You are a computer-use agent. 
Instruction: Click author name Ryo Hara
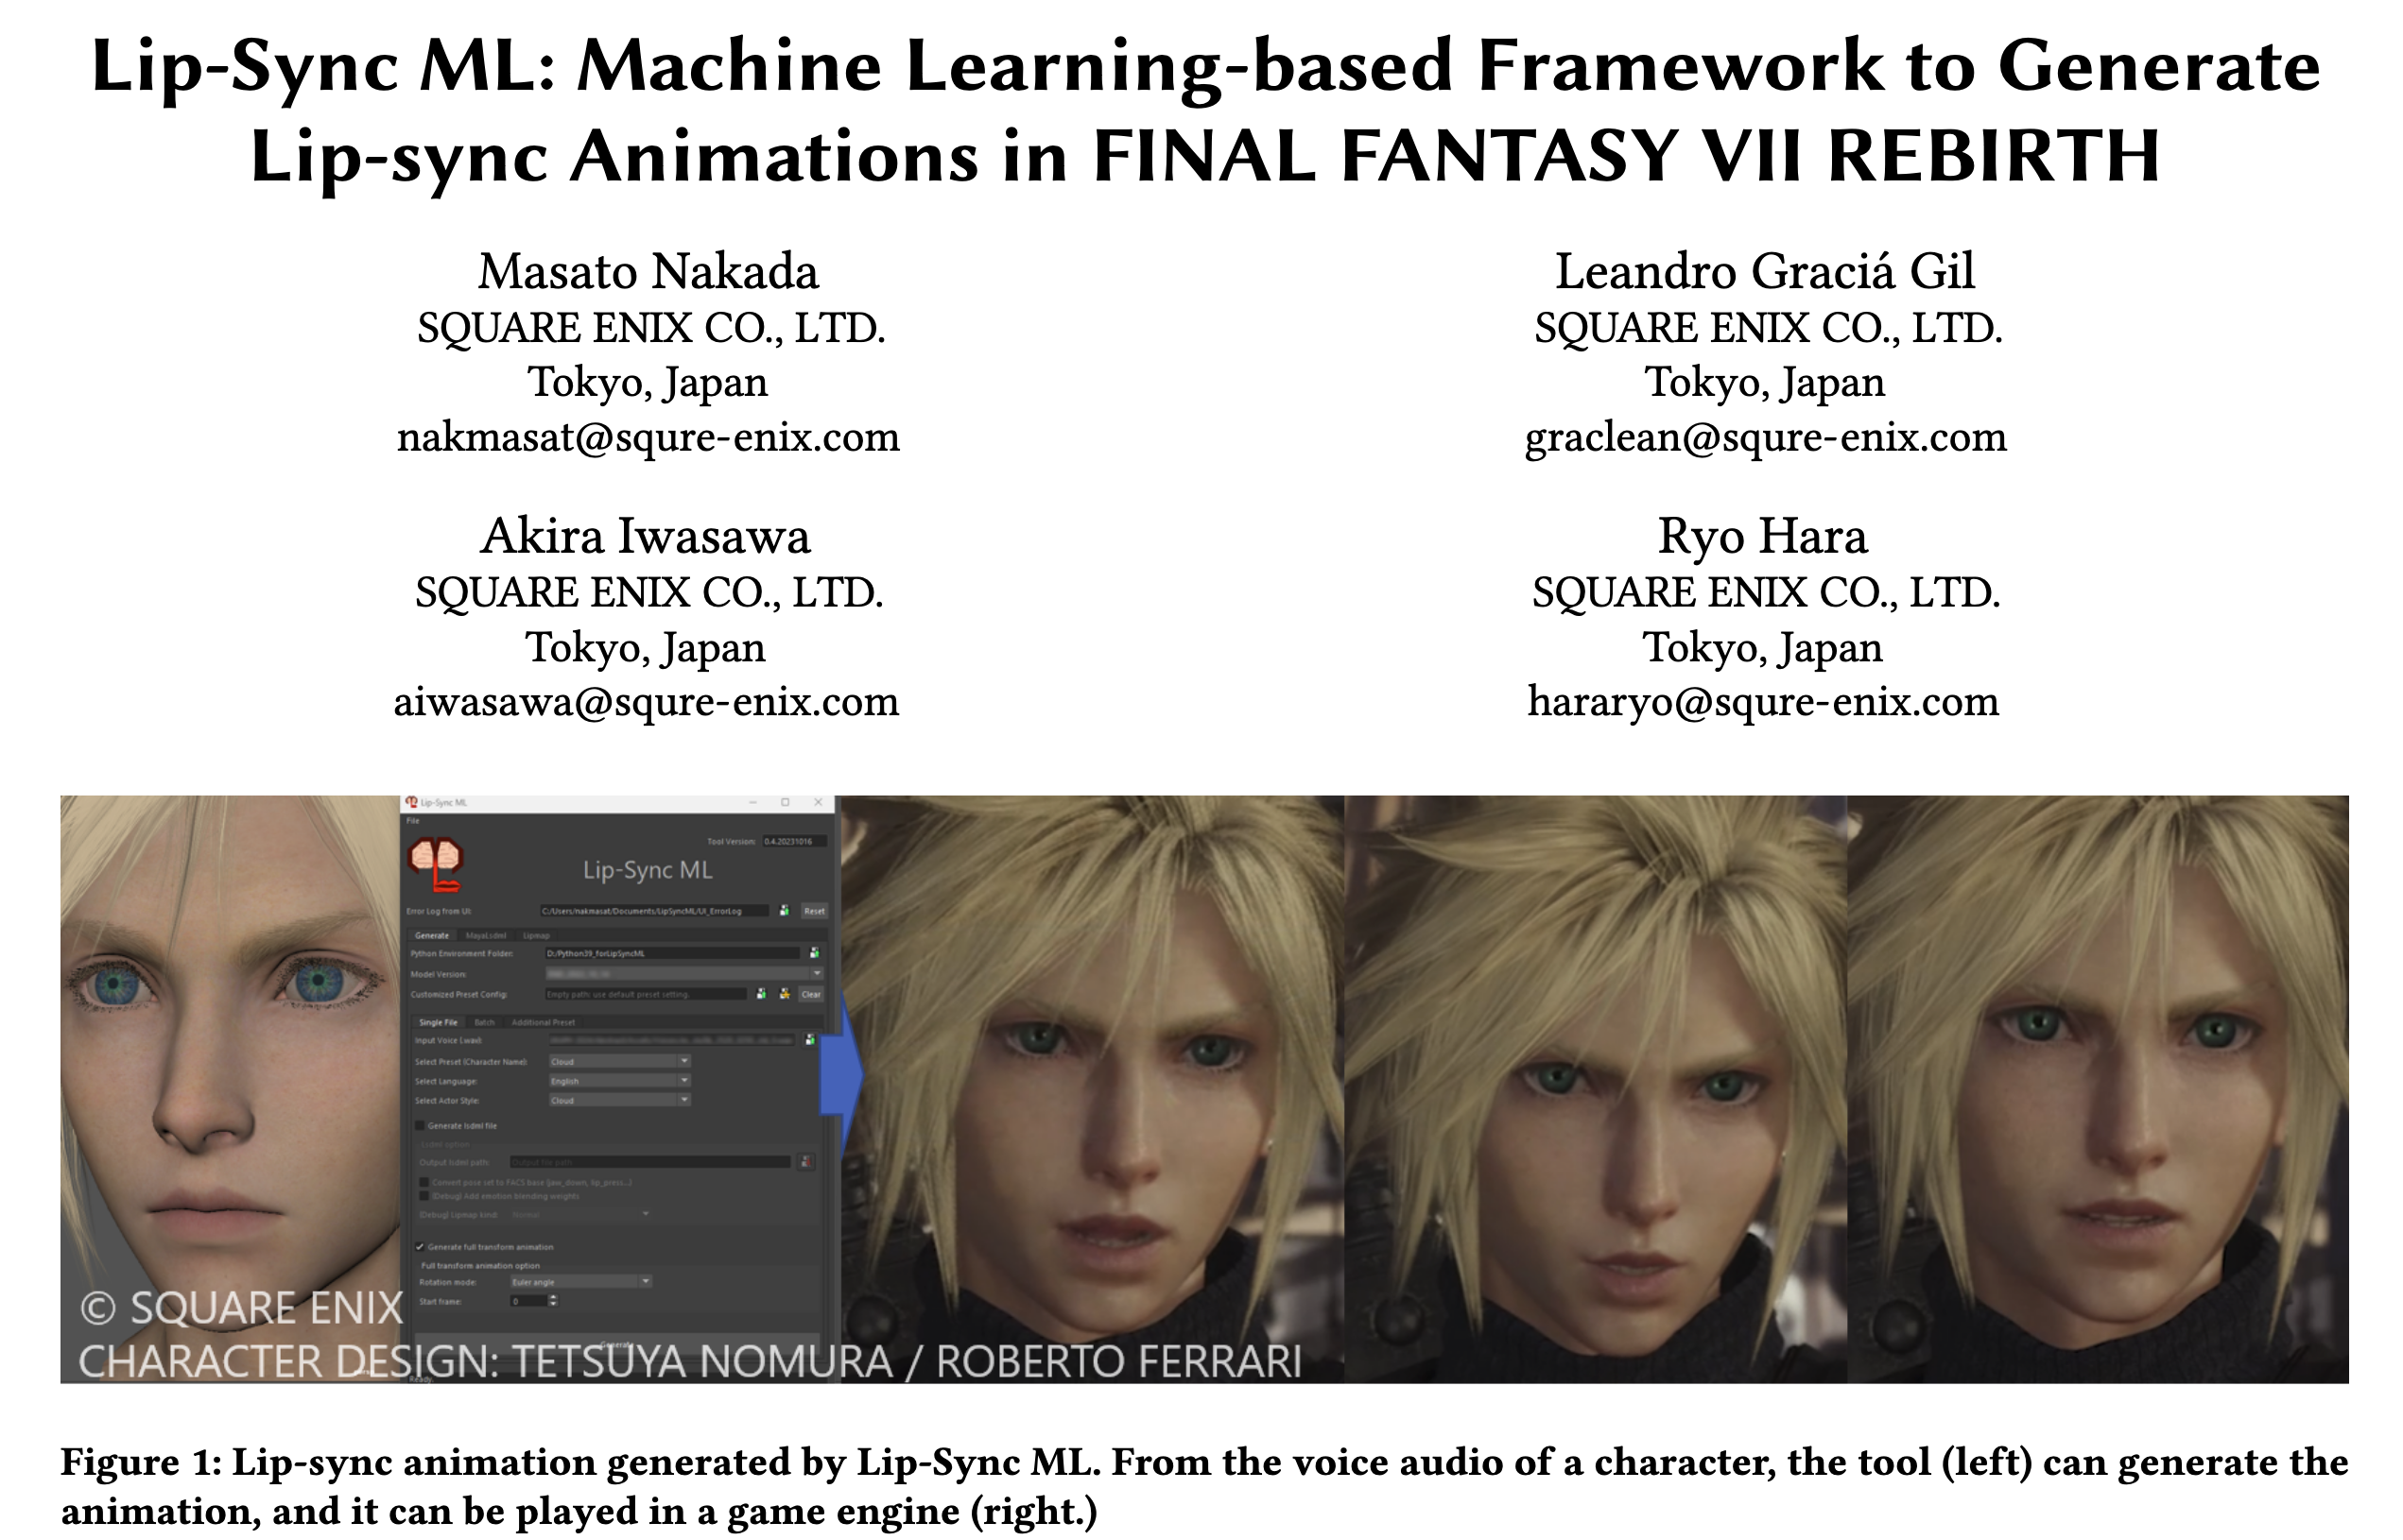[x=1763, y=537]
